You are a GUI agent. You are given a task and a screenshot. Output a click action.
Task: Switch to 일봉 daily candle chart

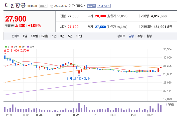131,36
